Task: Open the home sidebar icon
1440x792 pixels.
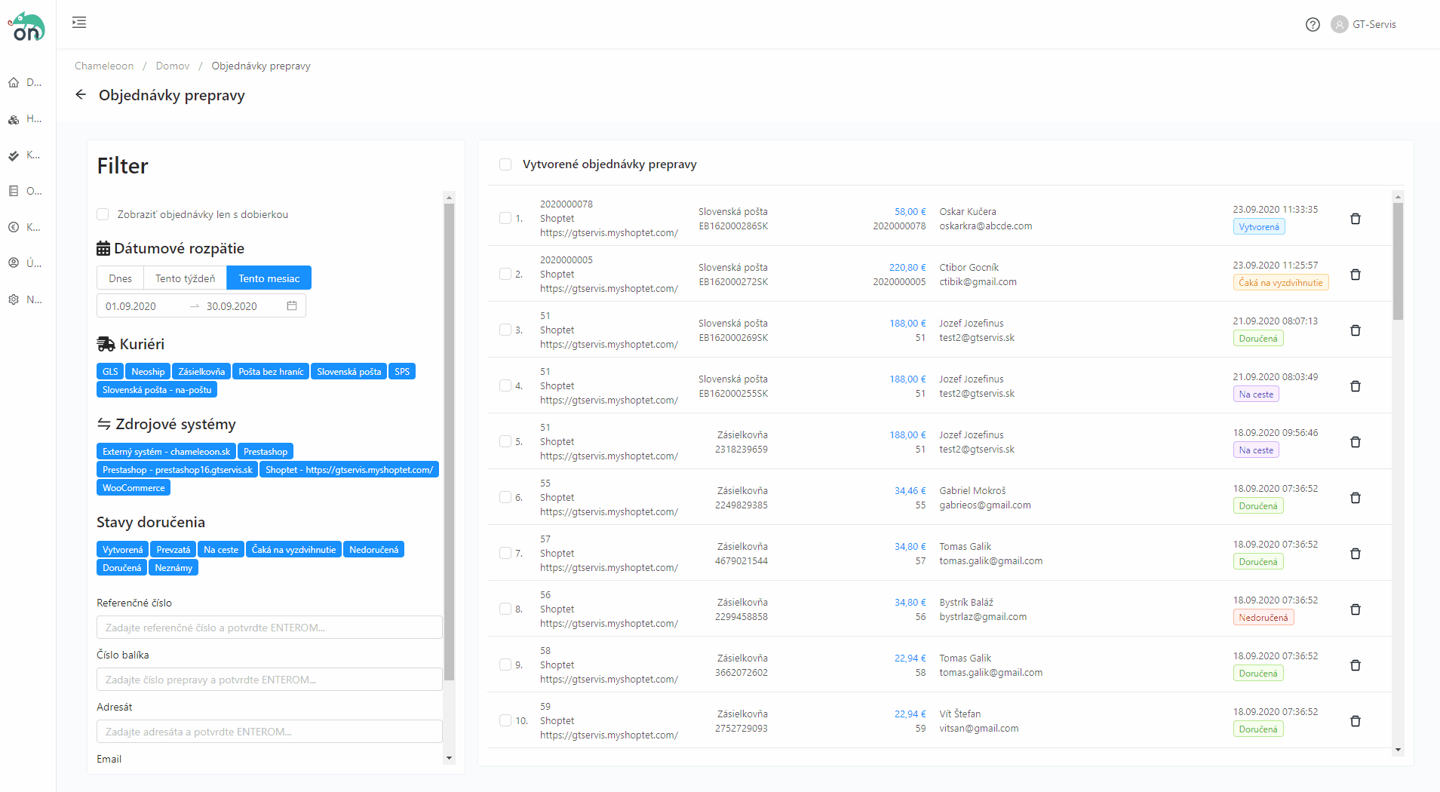Action: 14,82
